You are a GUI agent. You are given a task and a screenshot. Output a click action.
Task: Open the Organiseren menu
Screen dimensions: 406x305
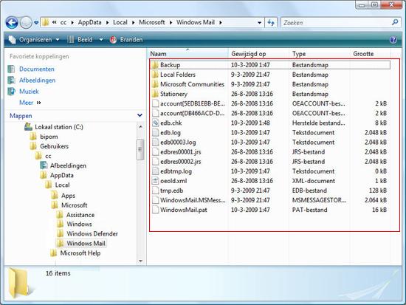pyautogui.click(x=34, y=40)
